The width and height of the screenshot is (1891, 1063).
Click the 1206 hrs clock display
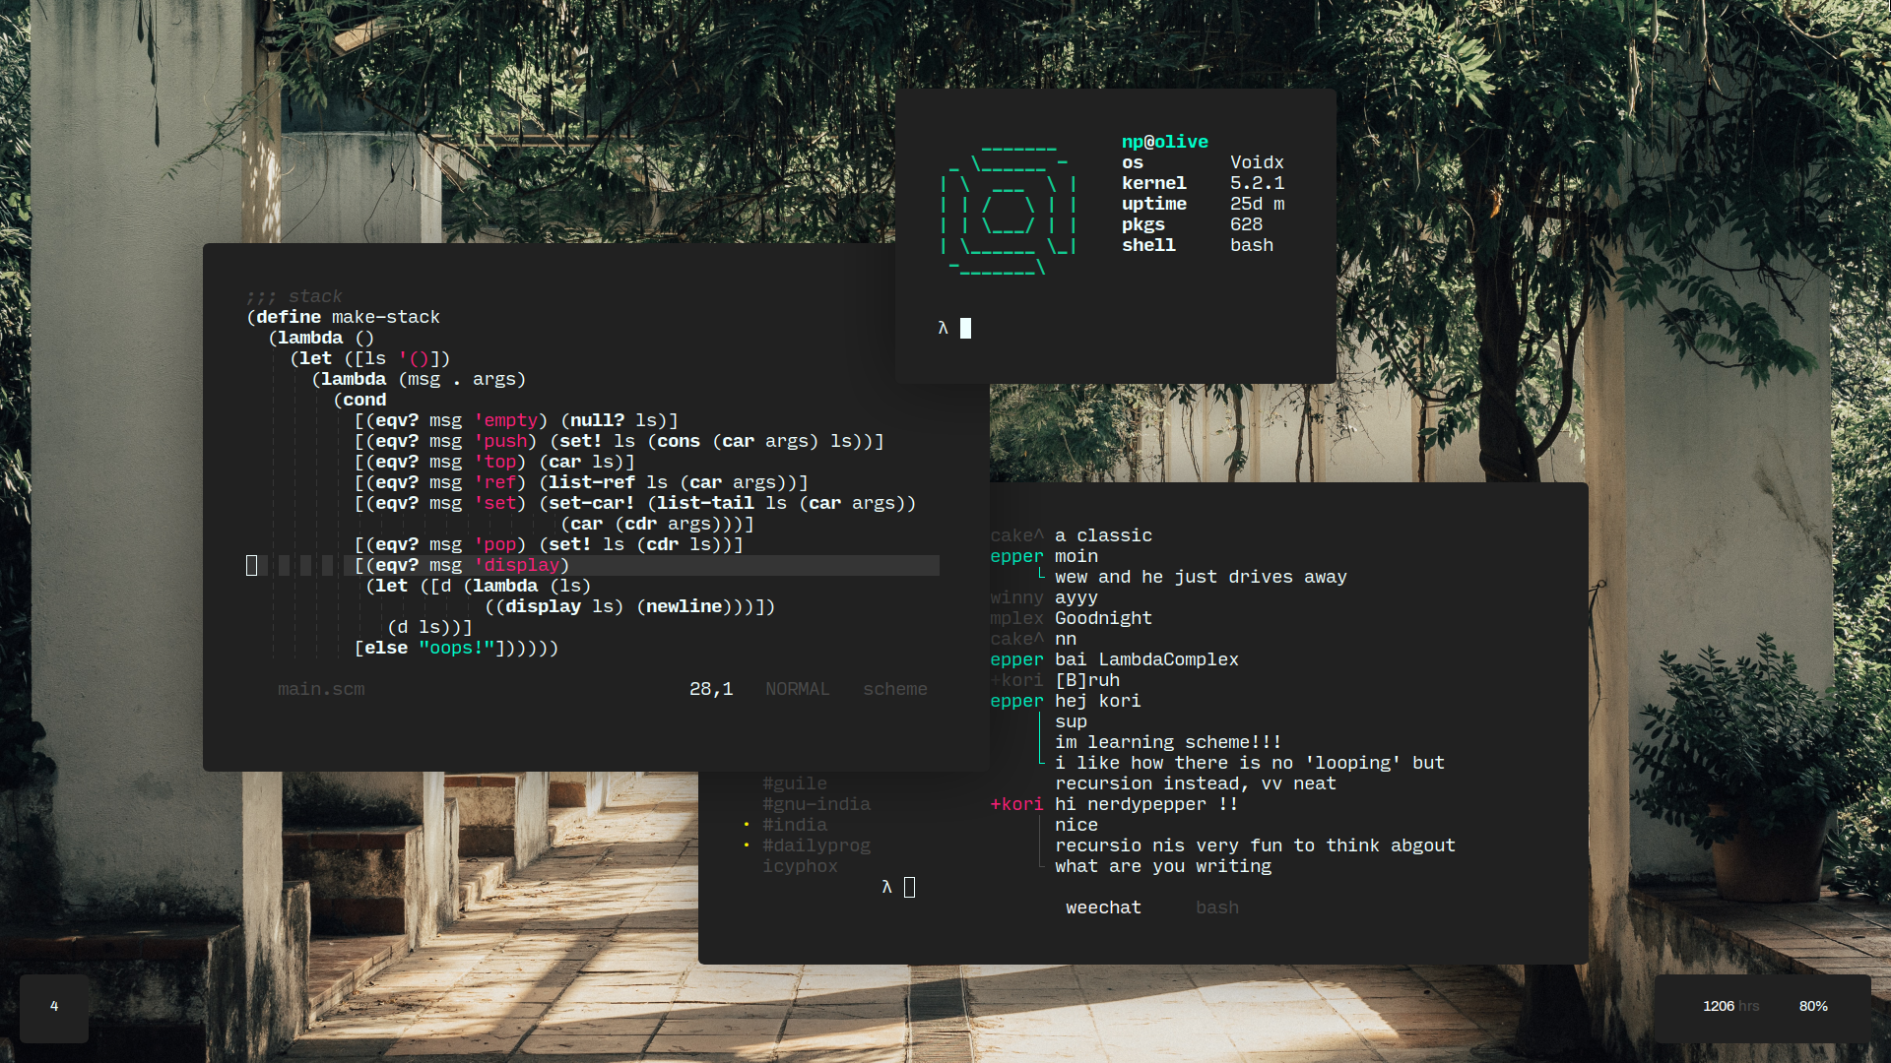point(1730,1006)
